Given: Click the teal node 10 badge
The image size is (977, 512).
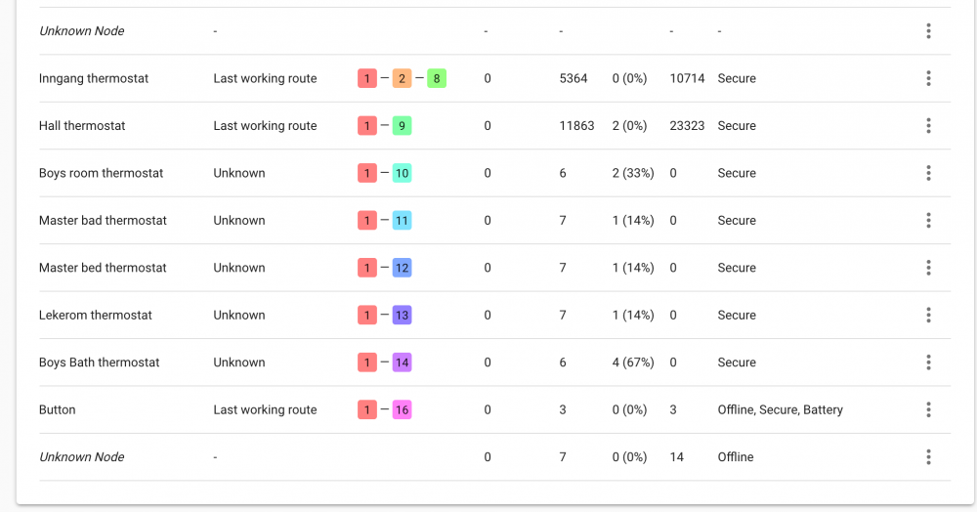Looking at the screenshot, I should click(402, 173).
